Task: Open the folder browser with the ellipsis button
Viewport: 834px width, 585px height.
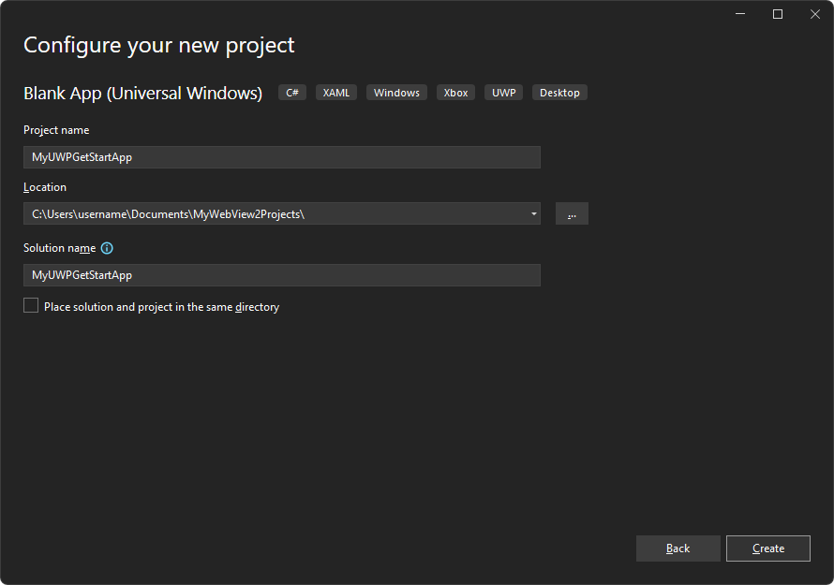Action: (572, 213)
